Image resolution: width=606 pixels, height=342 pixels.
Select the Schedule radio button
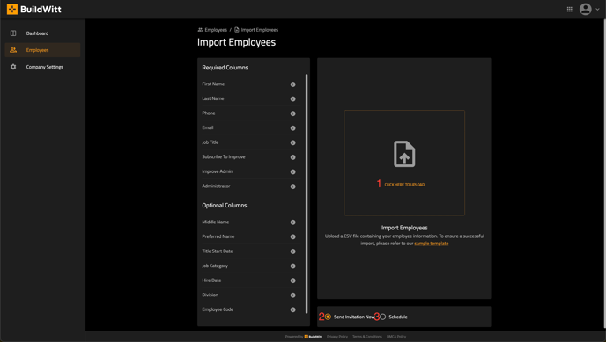(382, 317)
